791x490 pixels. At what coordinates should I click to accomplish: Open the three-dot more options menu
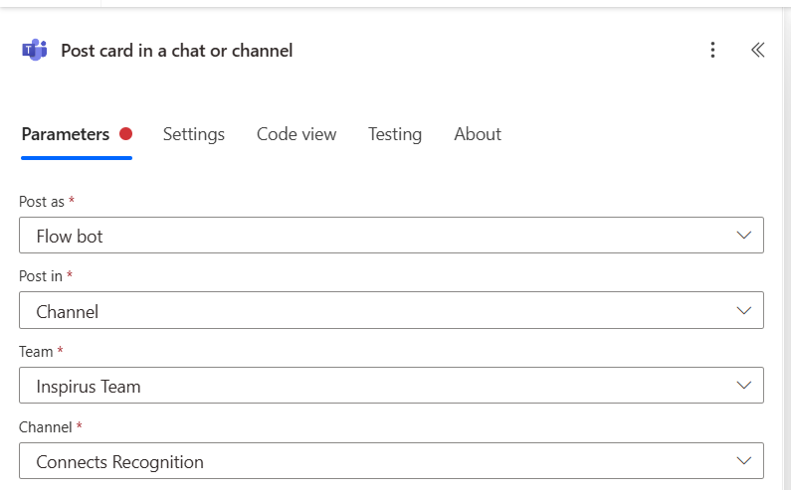712,50
